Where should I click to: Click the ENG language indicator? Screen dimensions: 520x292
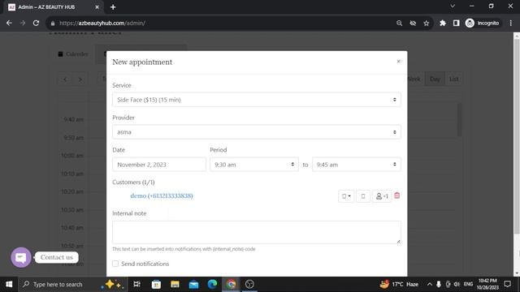[x=468, y=284]
